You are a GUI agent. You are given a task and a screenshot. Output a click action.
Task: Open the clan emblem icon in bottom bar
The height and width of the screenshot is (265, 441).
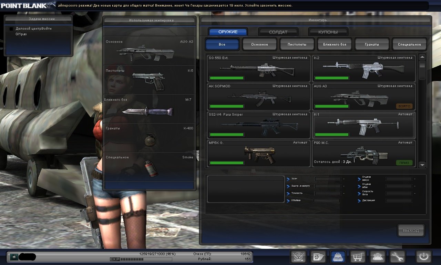click(x=298, y=257)
